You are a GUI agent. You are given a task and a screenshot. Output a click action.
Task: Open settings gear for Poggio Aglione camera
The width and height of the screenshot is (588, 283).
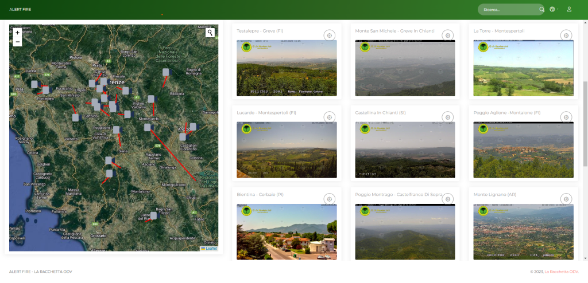click(x=566, y=117)
